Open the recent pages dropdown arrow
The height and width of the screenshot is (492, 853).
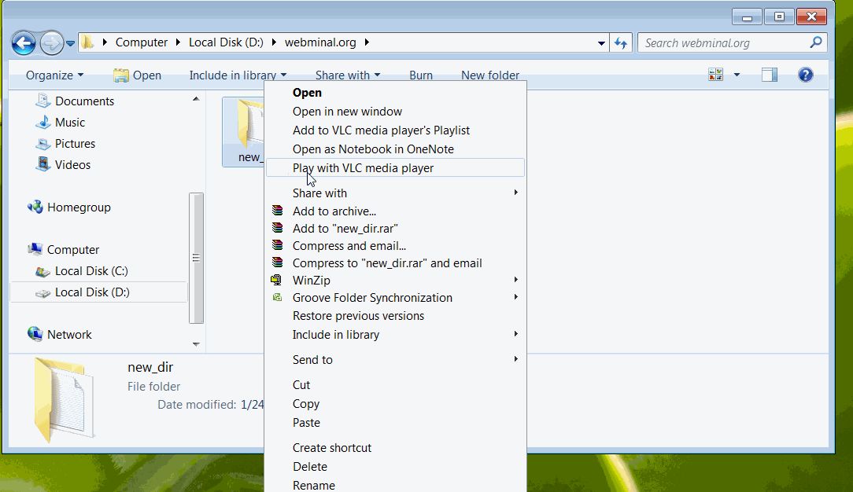click(x=70, y=43)
